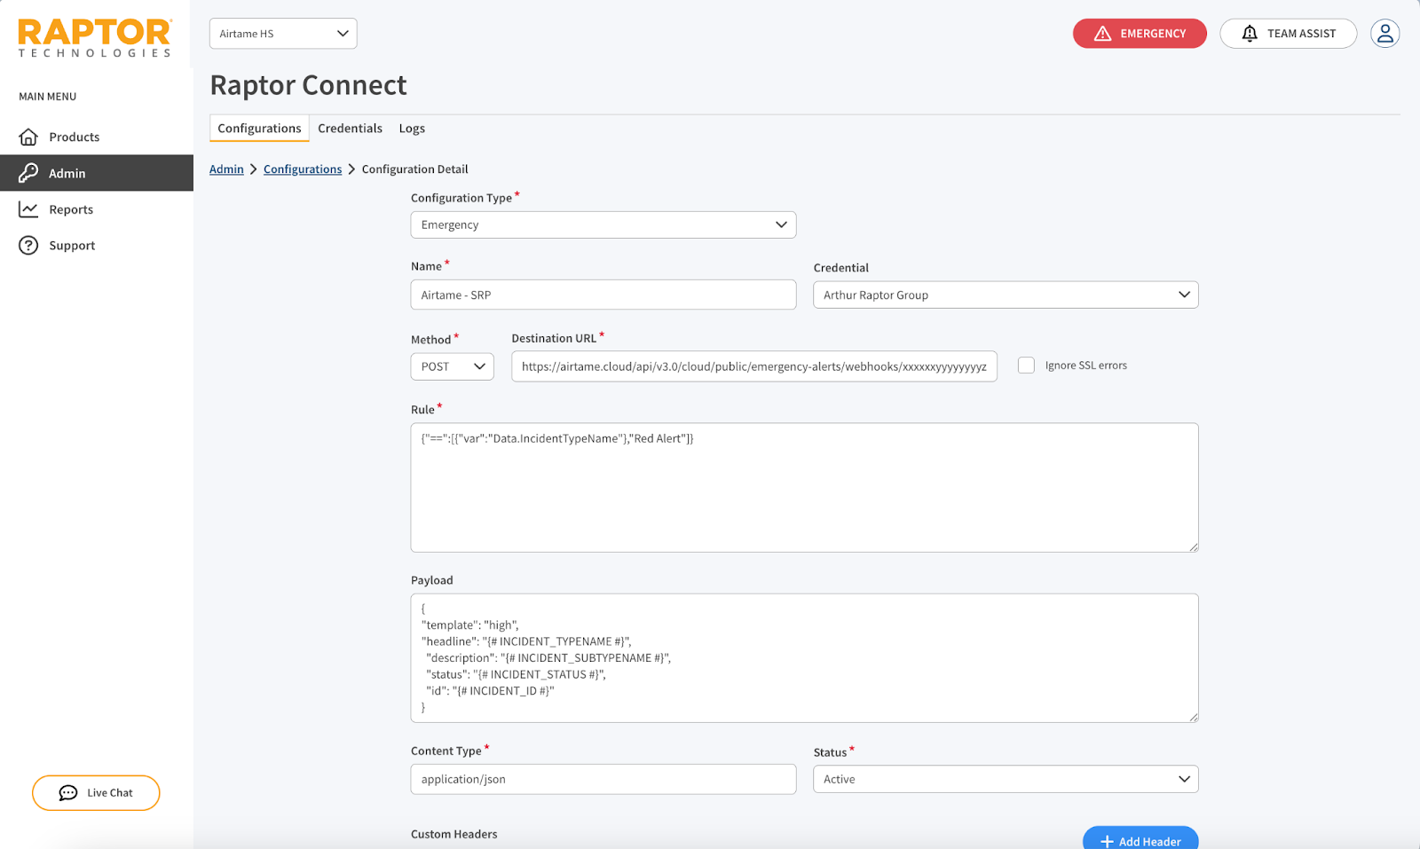The width and height of the screenshot is (1420, 849).
Task: Expand the Status dropdown showing Active
Action: point(1006,779)
